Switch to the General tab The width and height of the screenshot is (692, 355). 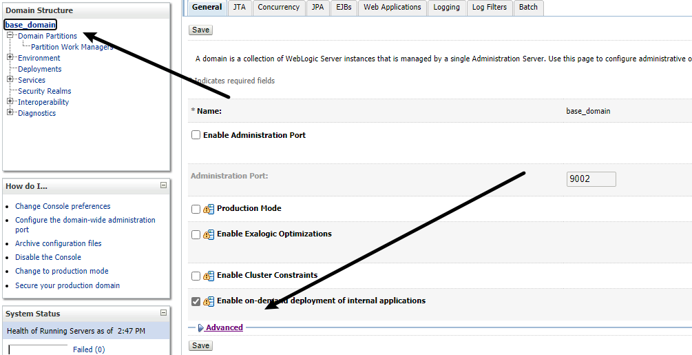coord(207,8)
